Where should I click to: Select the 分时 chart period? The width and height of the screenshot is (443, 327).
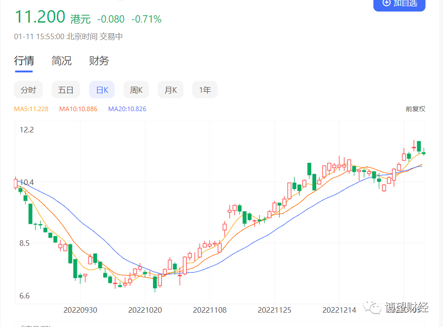coord(28,90)
